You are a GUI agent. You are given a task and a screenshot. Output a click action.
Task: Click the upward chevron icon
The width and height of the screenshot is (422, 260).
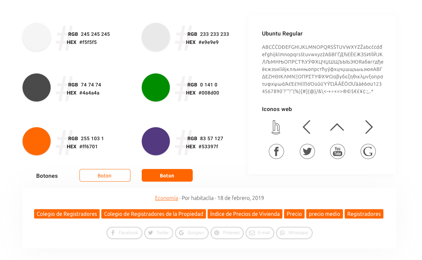[x=337, y=127]
